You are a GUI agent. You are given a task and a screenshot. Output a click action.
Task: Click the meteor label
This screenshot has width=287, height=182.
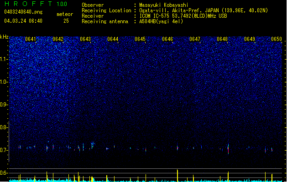click(x=65, y=14)
